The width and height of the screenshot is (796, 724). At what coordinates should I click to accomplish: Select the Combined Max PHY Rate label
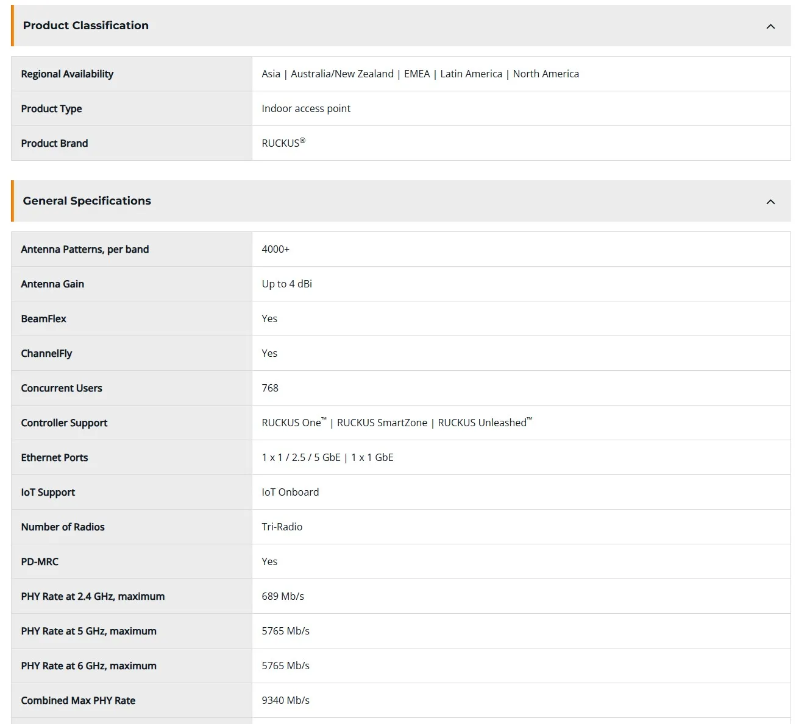coord(78,701)
